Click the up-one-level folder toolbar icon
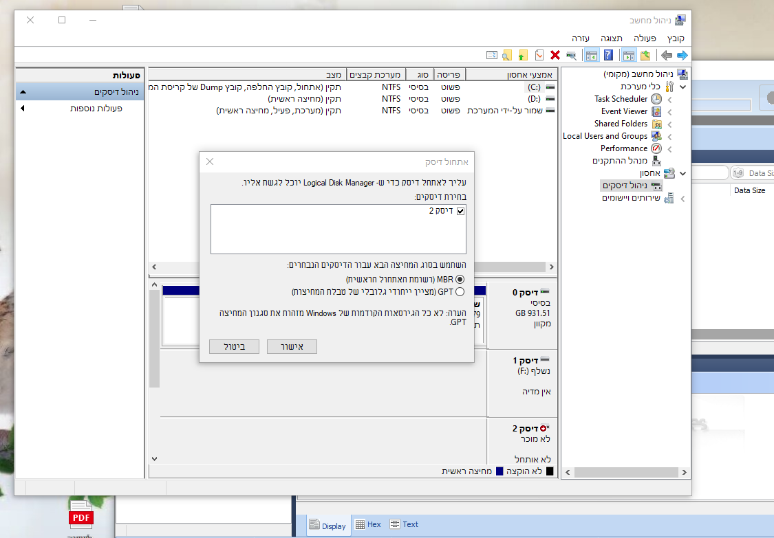This screenshot has height=538, width=774. pos(645,55)
